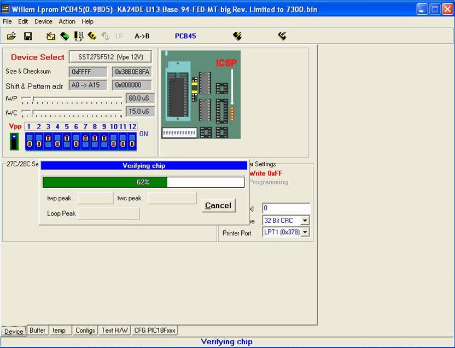Image resolution: width=455 pixels, height=348 pixels.
Task: Click the Verifying chip dialog title bar
Action: coord(144,166)
